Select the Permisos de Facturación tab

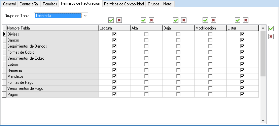click(x=80, y=4)
